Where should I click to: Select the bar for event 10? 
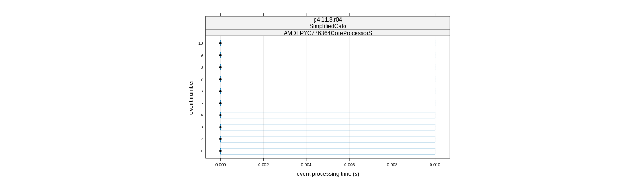328,43
